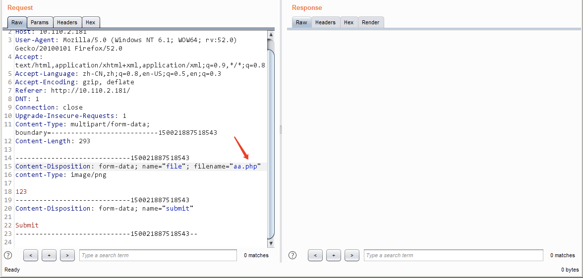Click the Request panel title

pos(20,8)
